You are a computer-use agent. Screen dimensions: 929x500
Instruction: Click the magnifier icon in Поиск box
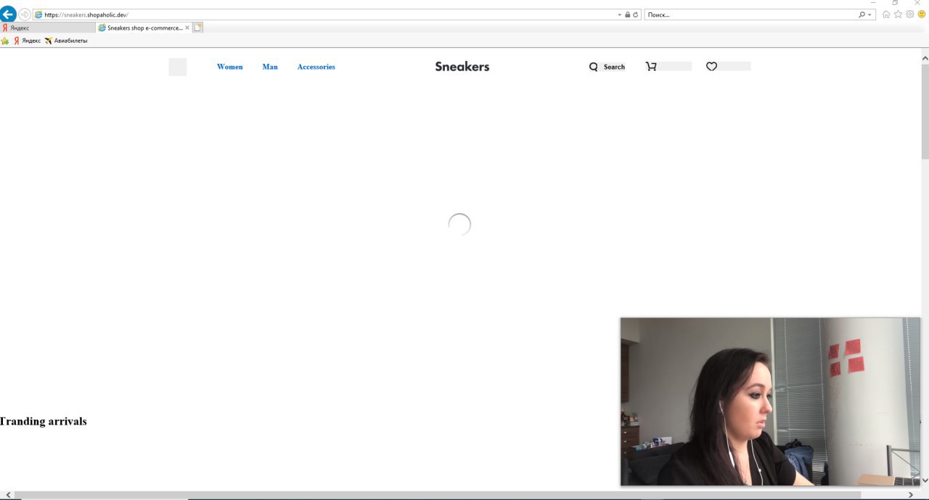point(862,14)
